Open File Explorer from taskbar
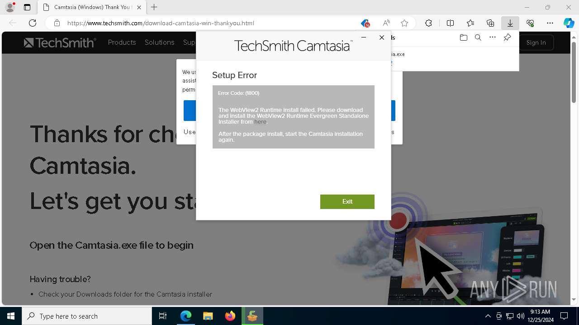The height and width of the screenshot is (325, 579). (x=208, y=316)
